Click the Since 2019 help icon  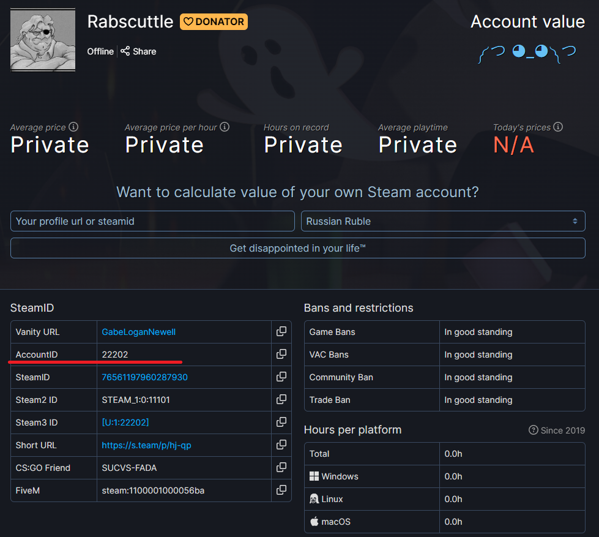(x=534, y=430)
